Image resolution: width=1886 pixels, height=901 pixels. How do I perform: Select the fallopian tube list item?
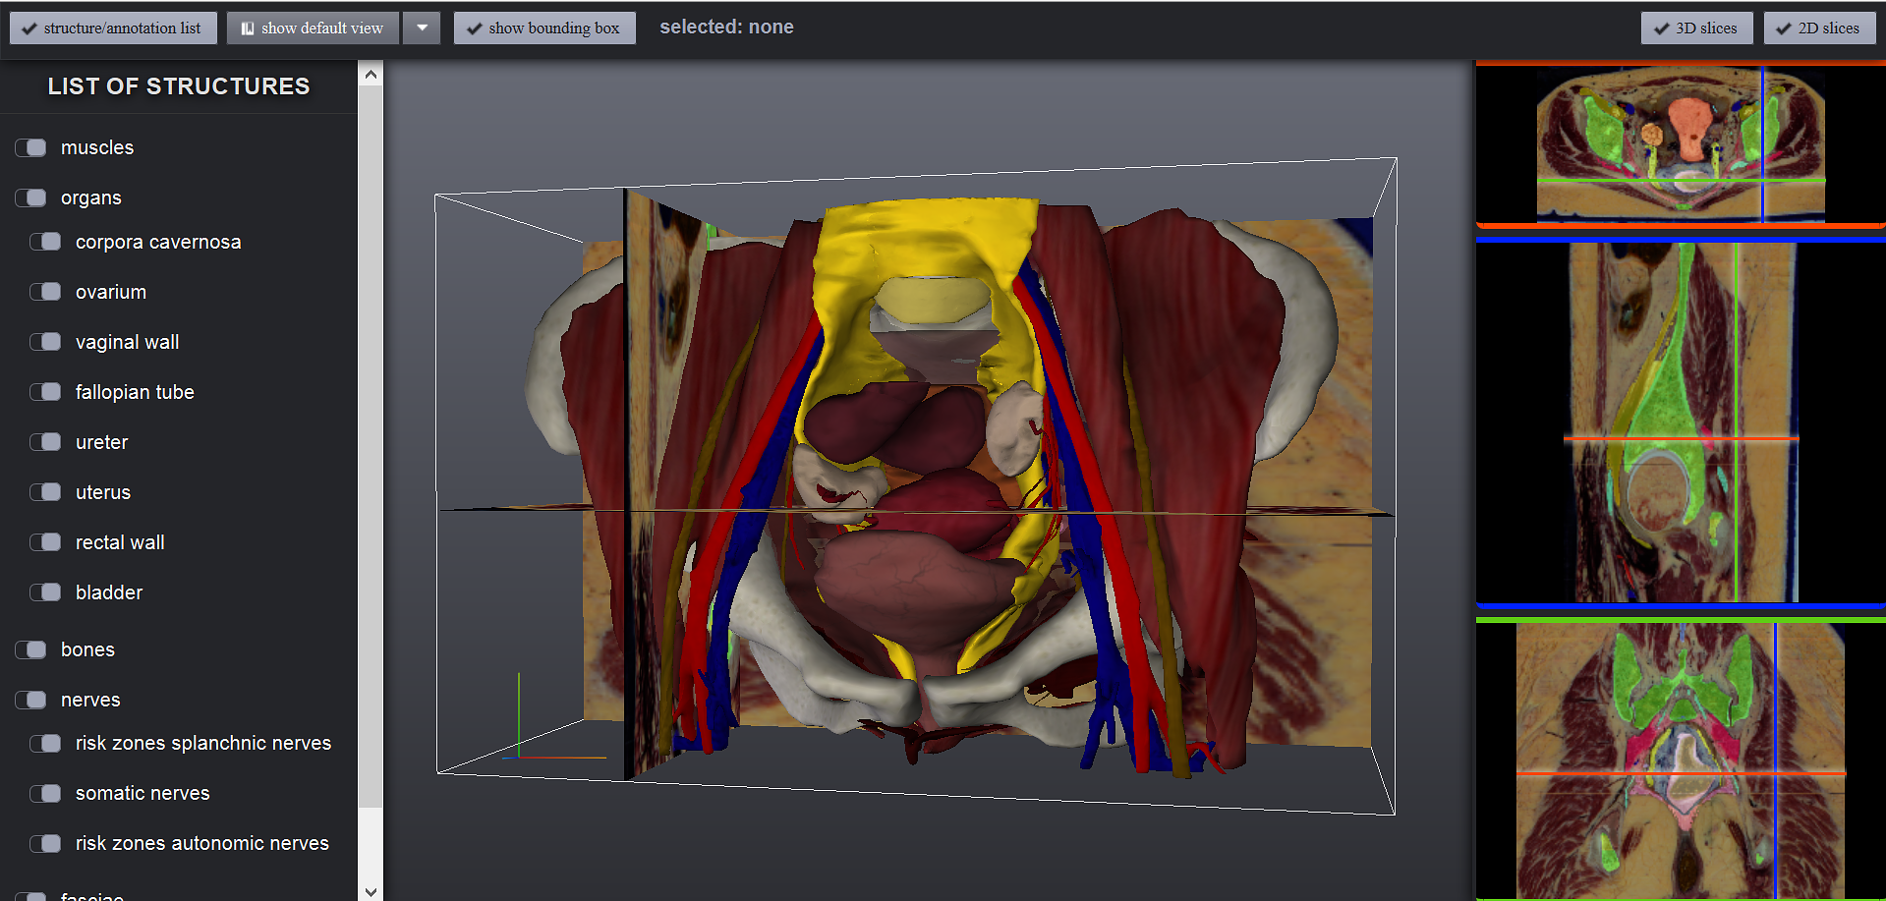point(135,392)
